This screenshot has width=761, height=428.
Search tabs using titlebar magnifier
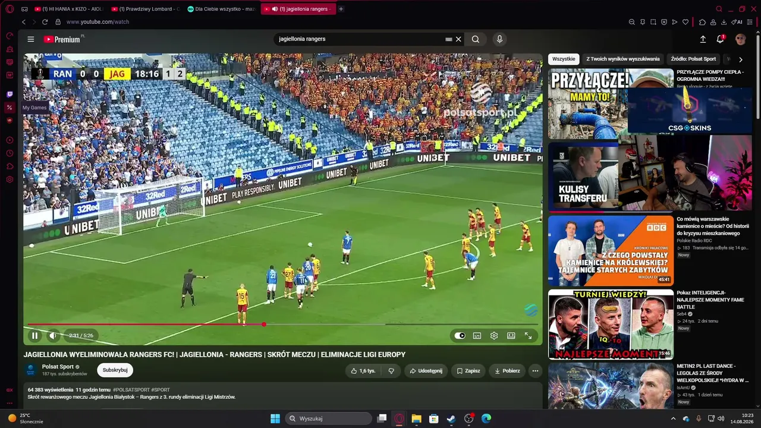pos(719,9)
